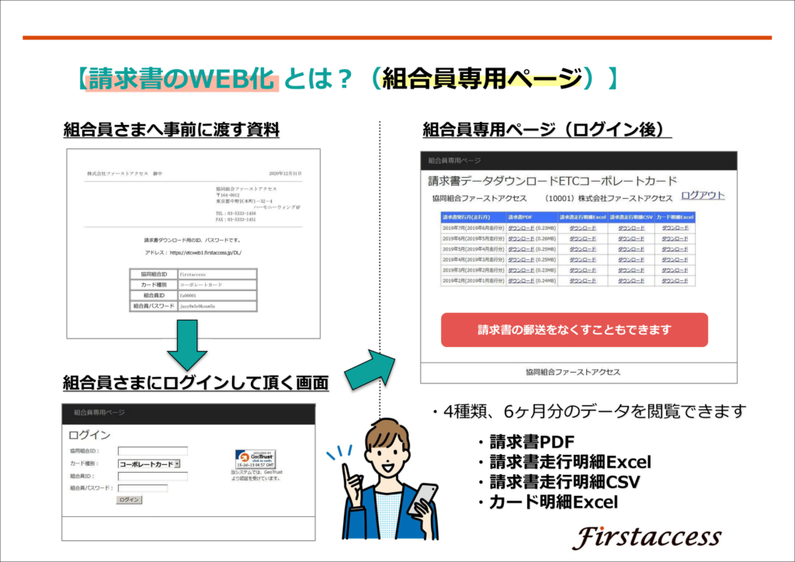Click 株式会社ファーストアクセス 御中 addressee on document
This screenshot has height=562, width=795.
click(x=125, y=174)
